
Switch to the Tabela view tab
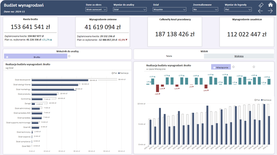click(x=169, y=56)
